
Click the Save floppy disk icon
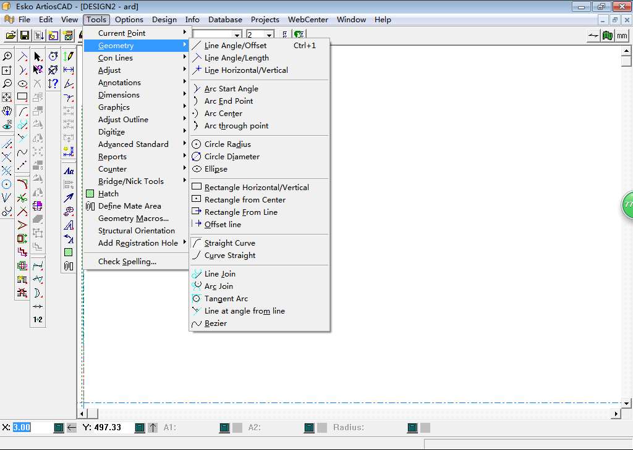click(25, 36)
